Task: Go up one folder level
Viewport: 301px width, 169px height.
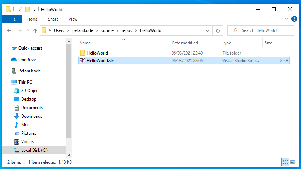Action: tap(35, 30)
